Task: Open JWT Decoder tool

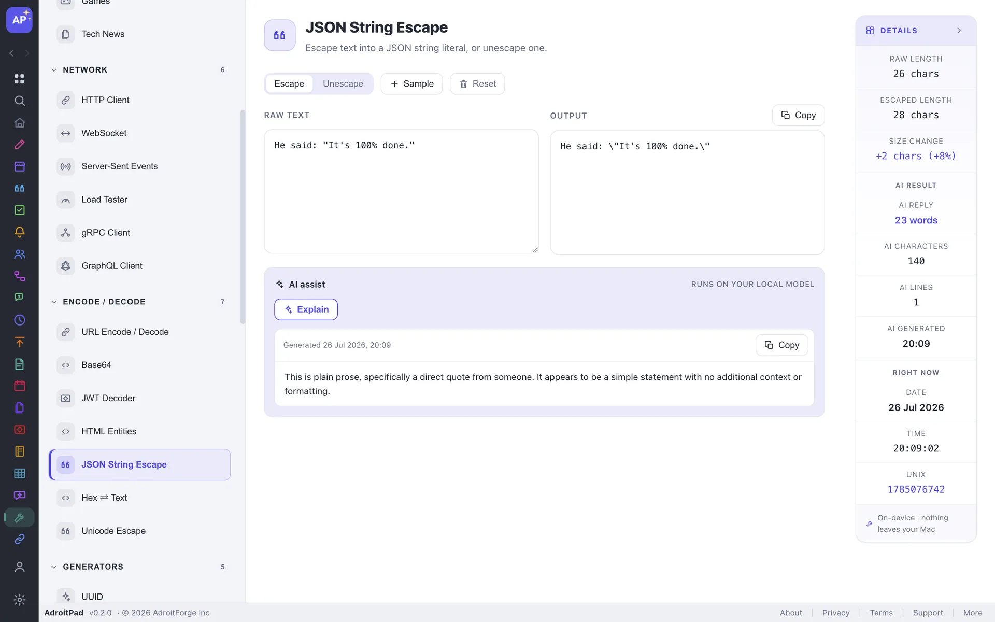Action: (x=140, y=398)
